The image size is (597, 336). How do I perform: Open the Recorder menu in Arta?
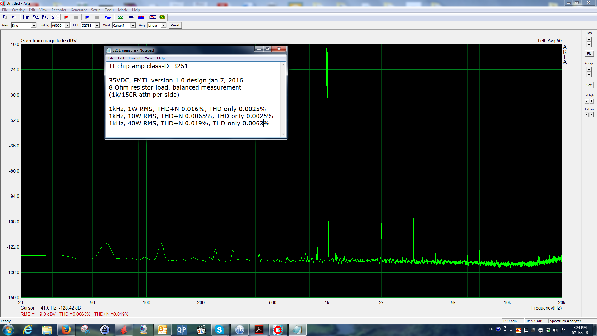[x=59, y=10]
